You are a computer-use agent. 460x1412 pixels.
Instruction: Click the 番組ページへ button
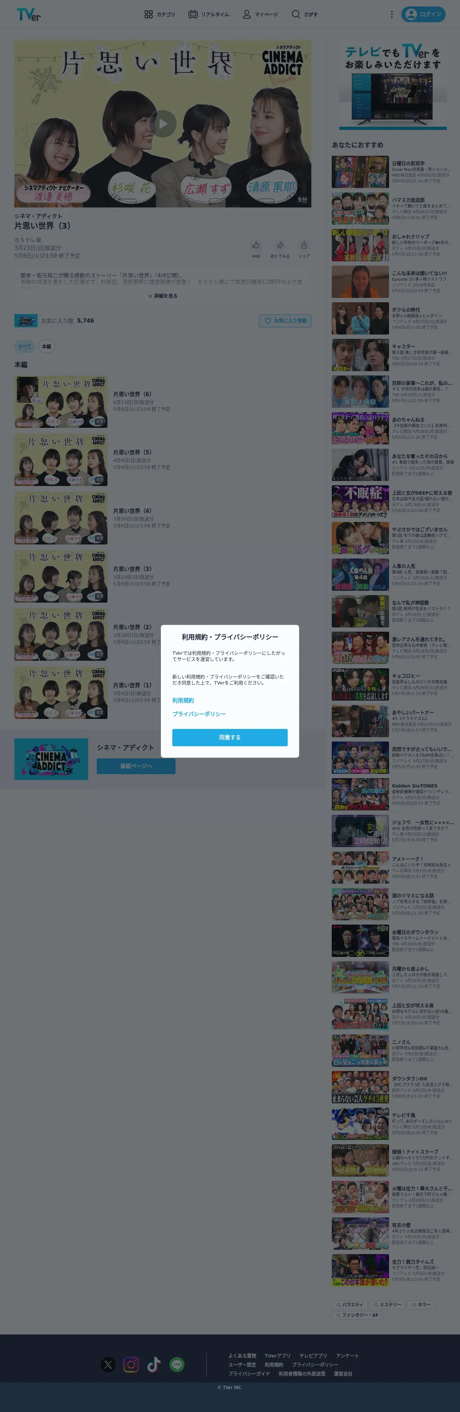(x=136, y=766)
